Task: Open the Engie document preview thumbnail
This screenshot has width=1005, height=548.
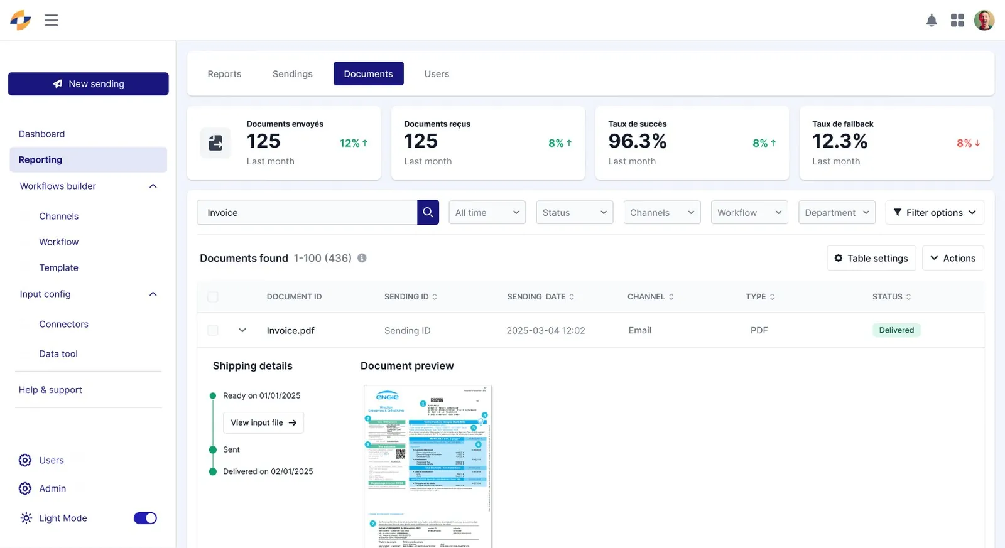Action: (428, 466)
